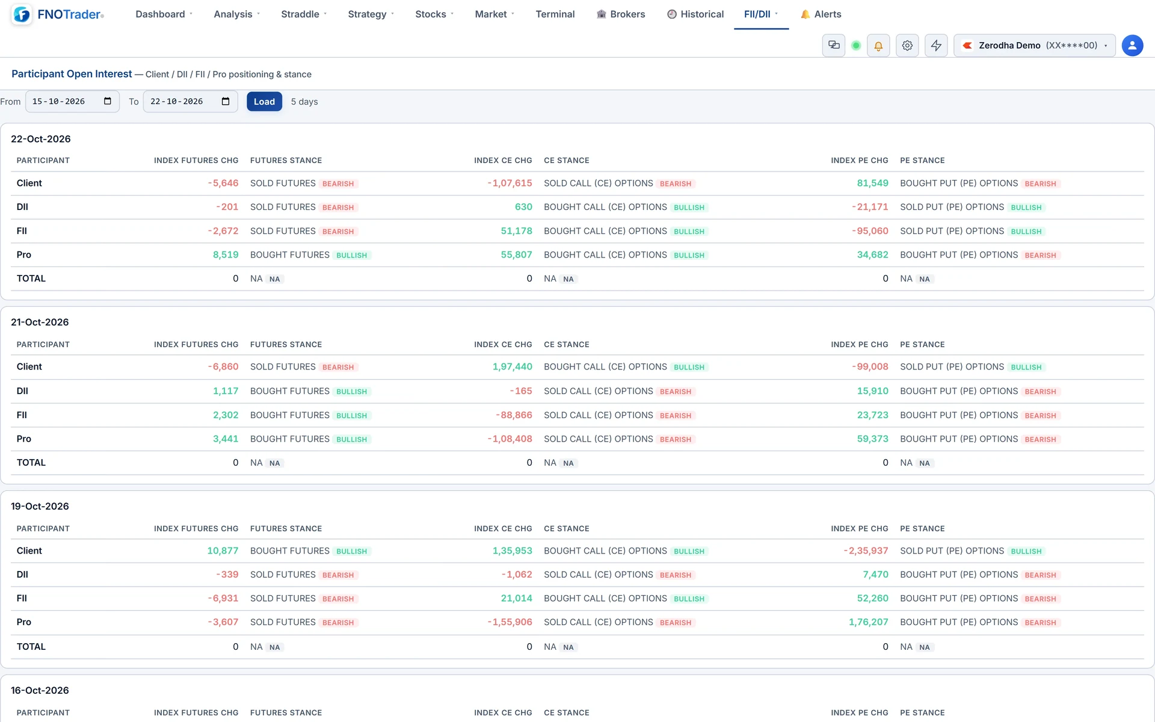Open the Zerodha Demo account dropdown

[1034, 46]
